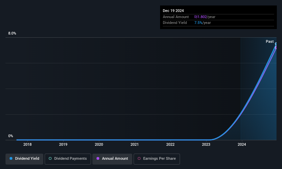Viewport: 282px width, 169px height.
Task: Click the 2020 x-axis label
Action: [x=99, y=144]
